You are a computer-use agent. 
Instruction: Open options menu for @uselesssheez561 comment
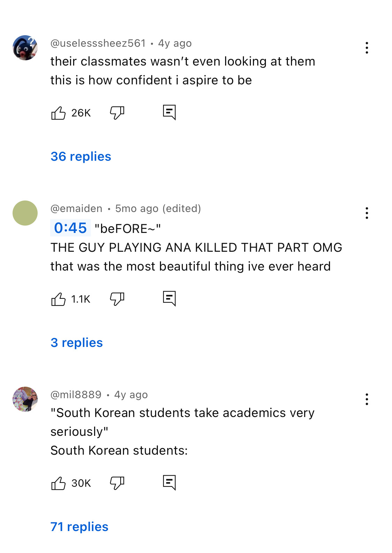pyautogui.click(x=367, y=48)
